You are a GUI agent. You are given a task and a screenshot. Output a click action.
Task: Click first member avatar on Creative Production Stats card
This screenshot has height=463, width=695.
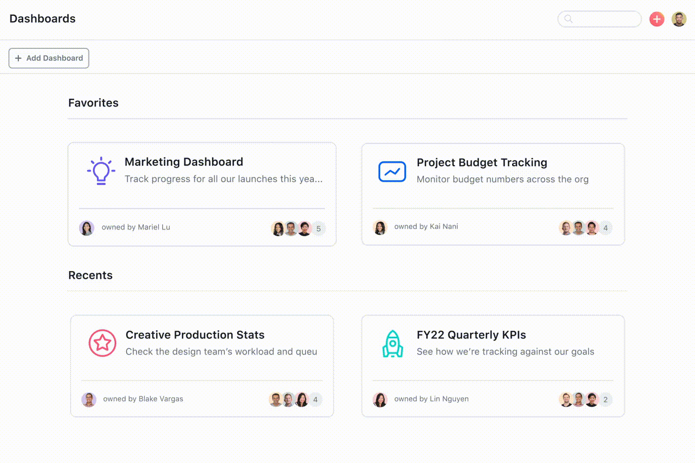point(276,400)
